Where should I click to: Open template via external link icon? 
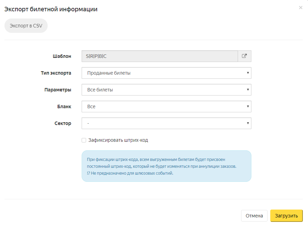pos(244,56)
